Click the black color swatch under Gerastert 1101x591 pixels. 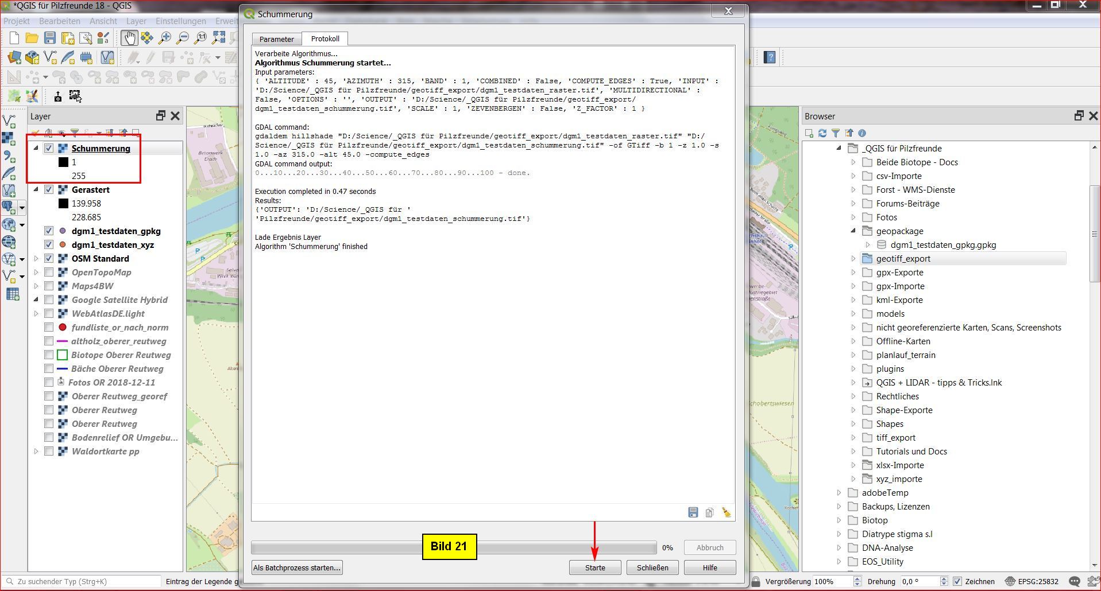(x=63, y=204)
